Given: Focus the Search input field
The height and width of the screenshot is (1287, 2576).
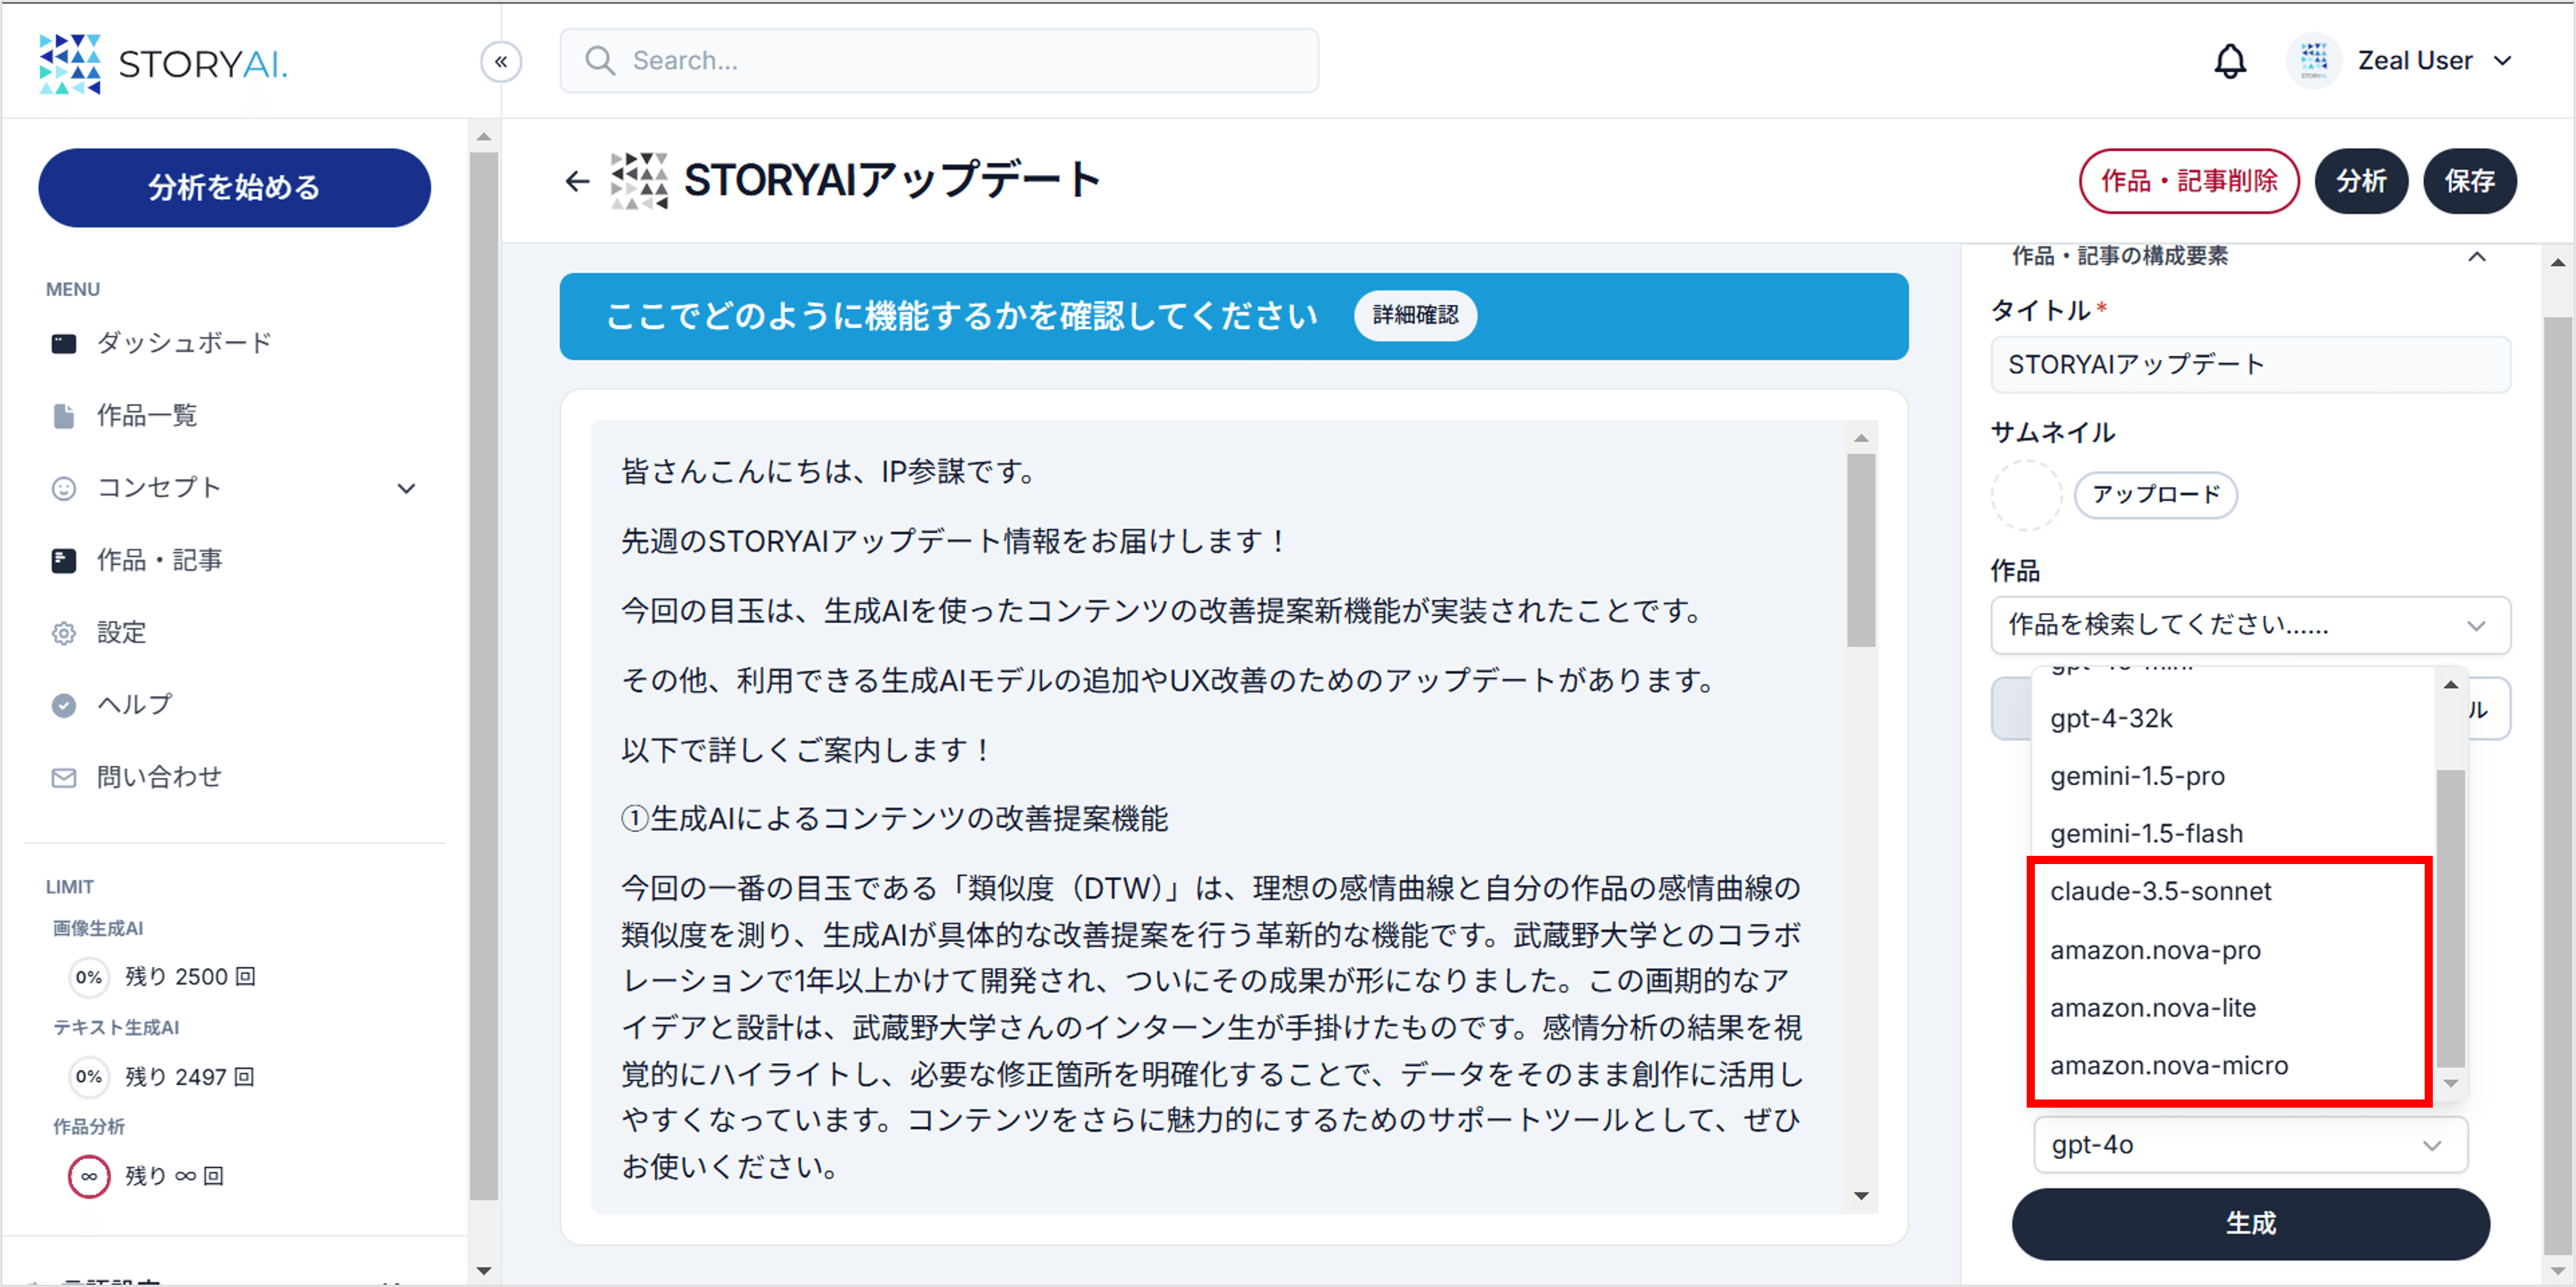Looking at the screenshot, I should [x=938, y=61].
